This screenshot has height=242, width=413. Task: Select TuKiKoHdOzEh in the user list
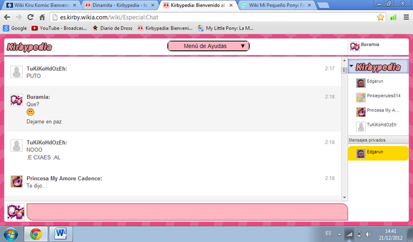tap(378, 126)
